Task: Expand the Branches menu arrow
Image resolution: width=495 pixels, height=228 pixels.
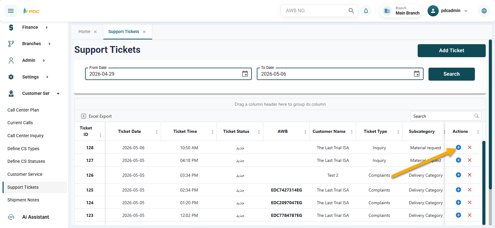Action: pyautogui.click(x=49, y=44)
